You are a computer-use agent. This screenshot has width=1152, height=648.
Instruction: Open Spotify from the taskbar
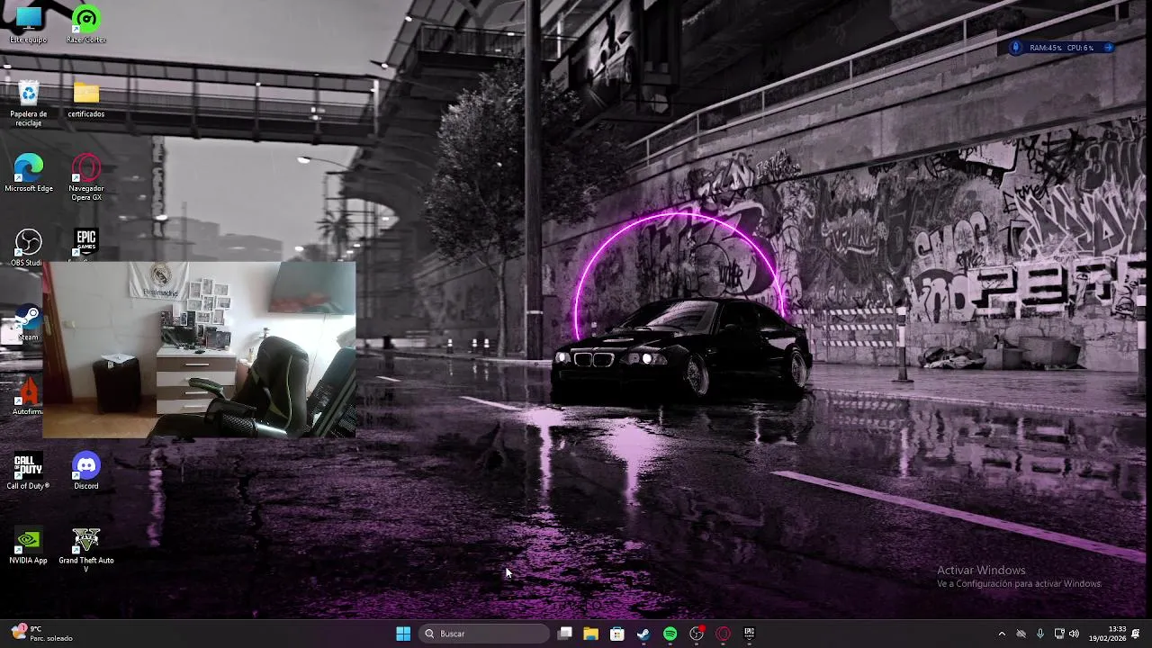pyautogui.click(x=670, y=634)
